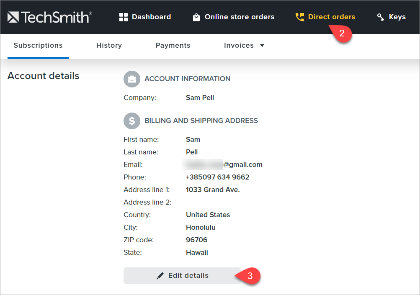Open Direct orders from the top navigation
The width and height of the screenshot is (420, 295).
(331, 17)
